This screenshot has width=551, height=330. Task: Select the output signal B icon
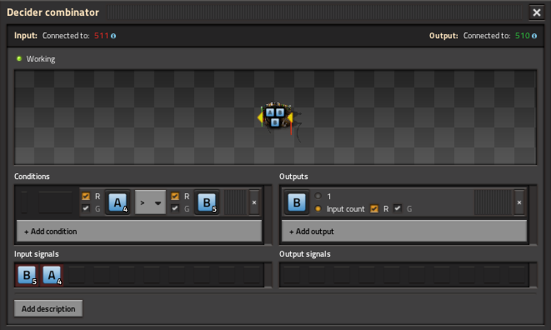tap(297, 202)
